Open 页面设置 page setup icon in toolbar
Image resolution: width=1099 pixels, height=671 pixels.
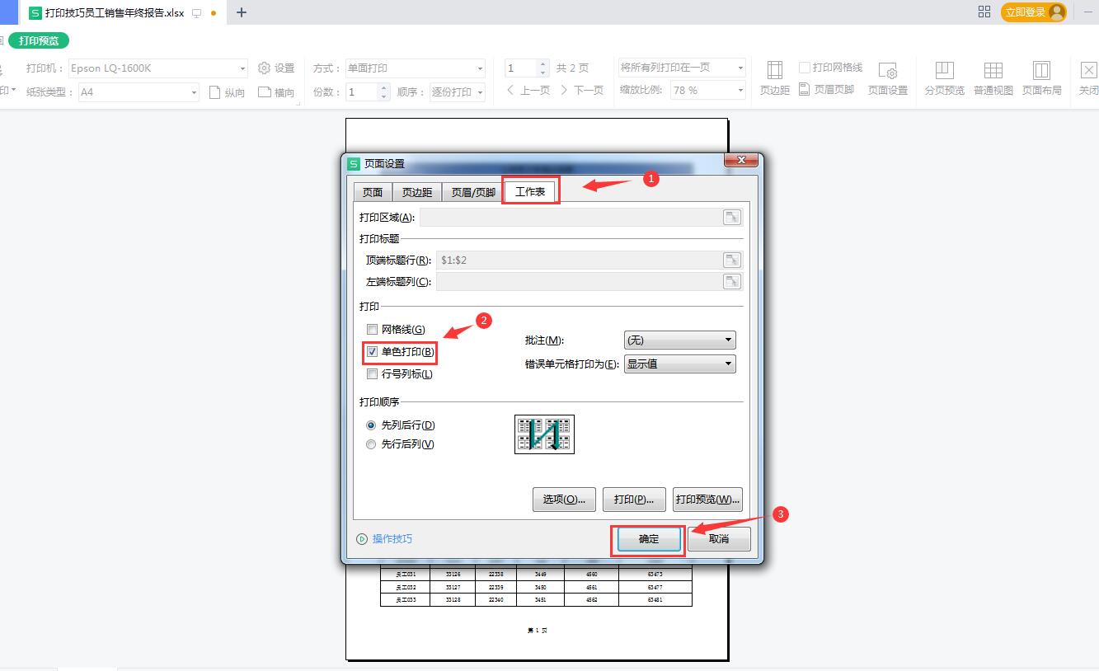(x=887, y=77)
